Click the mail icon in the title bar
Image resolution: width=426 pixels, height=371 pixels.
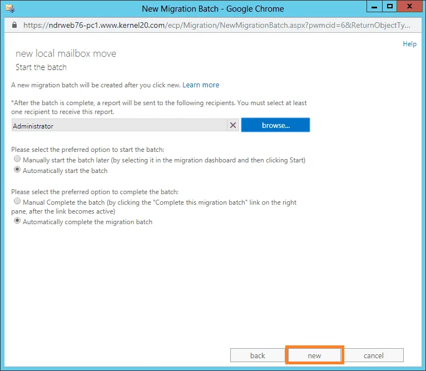9,8
